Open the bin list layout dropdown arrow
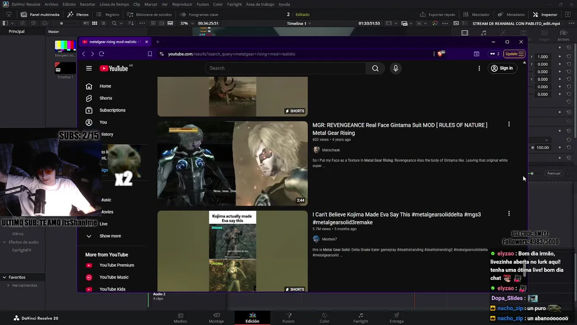Viewport: 577px width, 325px height. (x=13, y=23)
